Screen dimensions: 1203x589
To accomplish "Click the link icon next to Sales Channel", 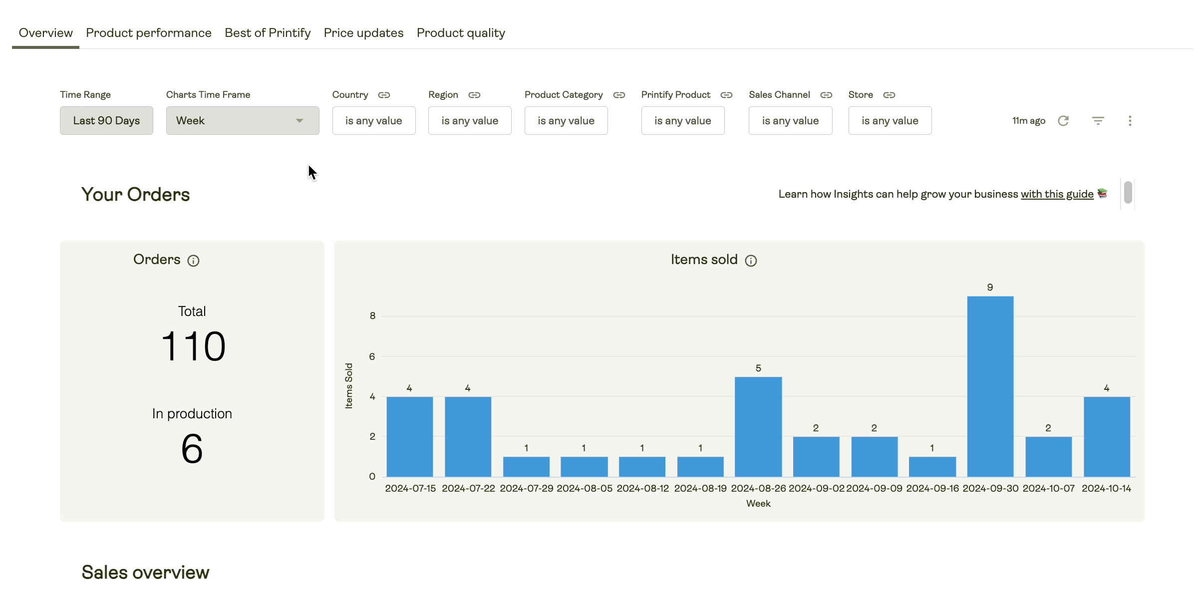I will [x=826, y=95].
